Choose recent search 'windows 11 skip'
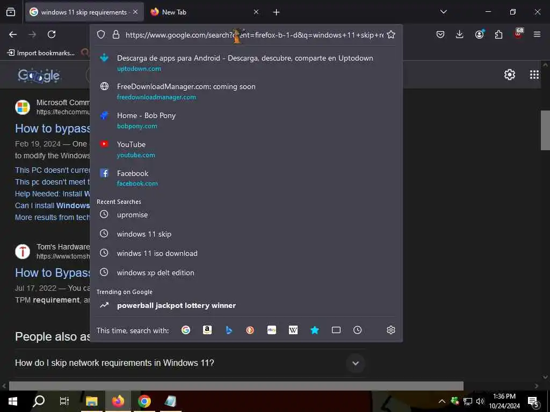 pyautogui.click(x=246, y=234)
